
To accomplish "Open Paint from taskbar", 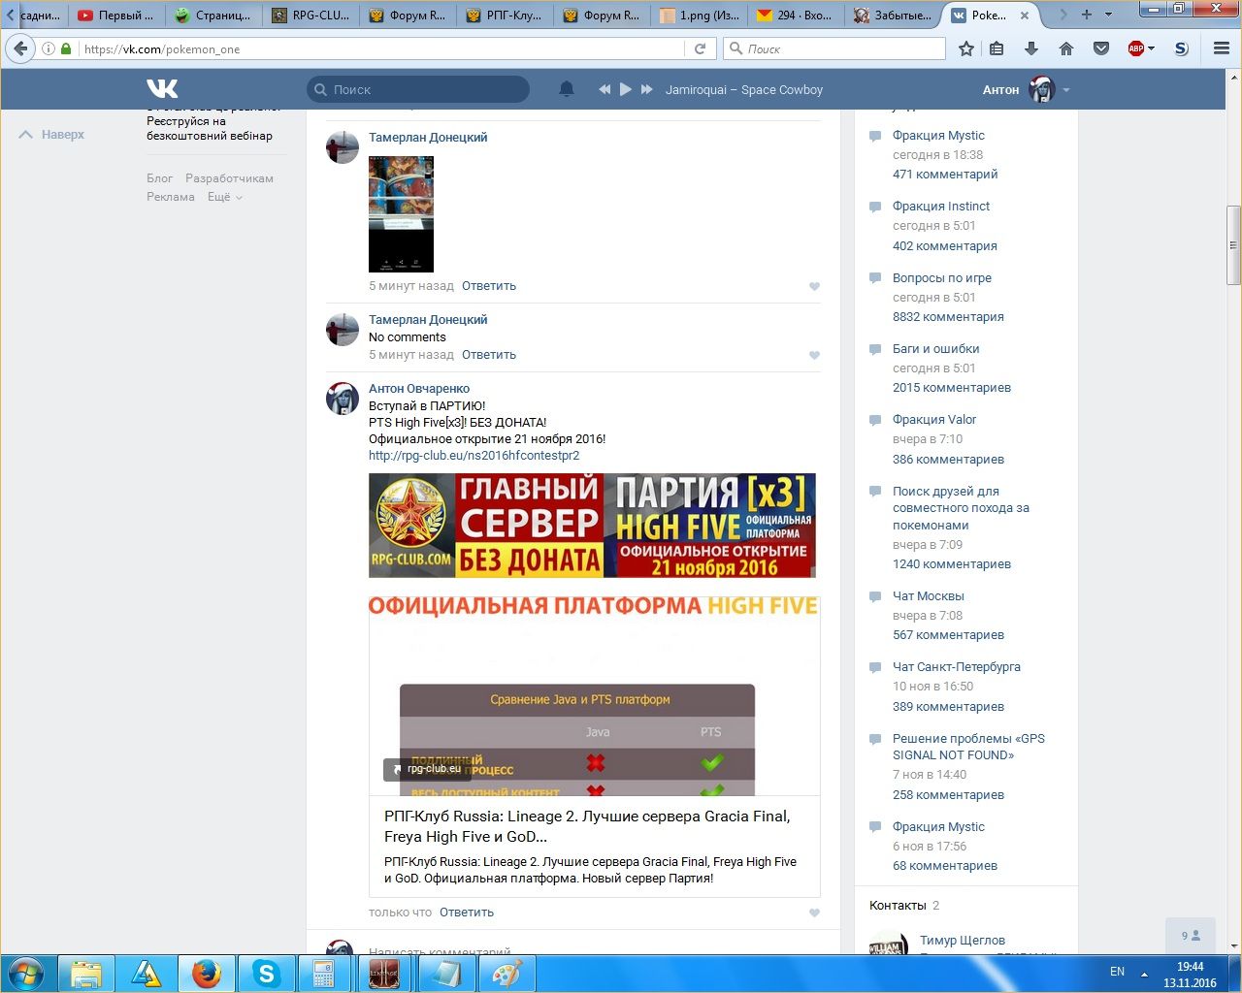I will (x=506, y=974).
